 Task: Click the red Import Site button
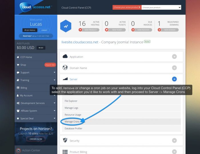pos(50,65)
